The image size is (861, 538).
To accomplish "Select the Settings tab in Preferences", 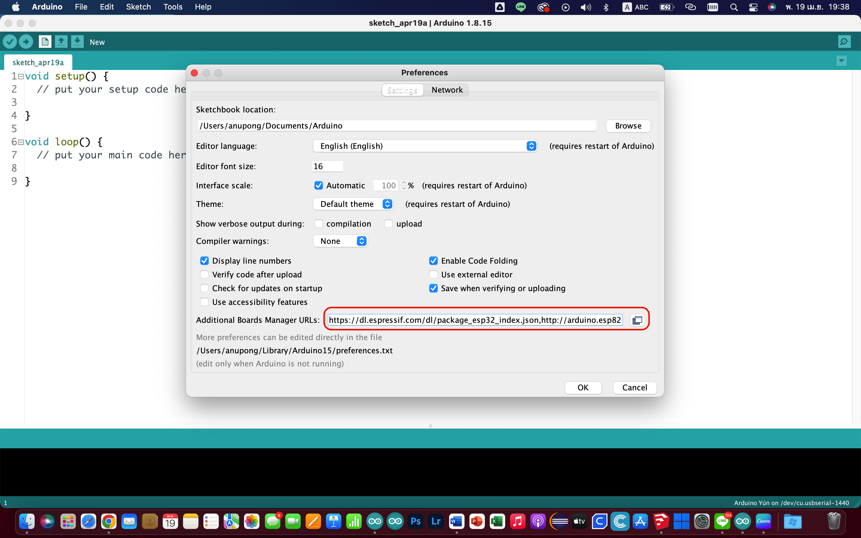I will coord(402,90).
